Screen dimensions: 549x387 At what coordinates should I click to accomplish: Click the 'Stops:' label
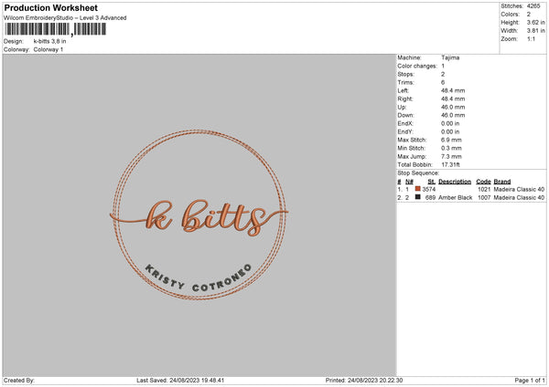[405, 74]
